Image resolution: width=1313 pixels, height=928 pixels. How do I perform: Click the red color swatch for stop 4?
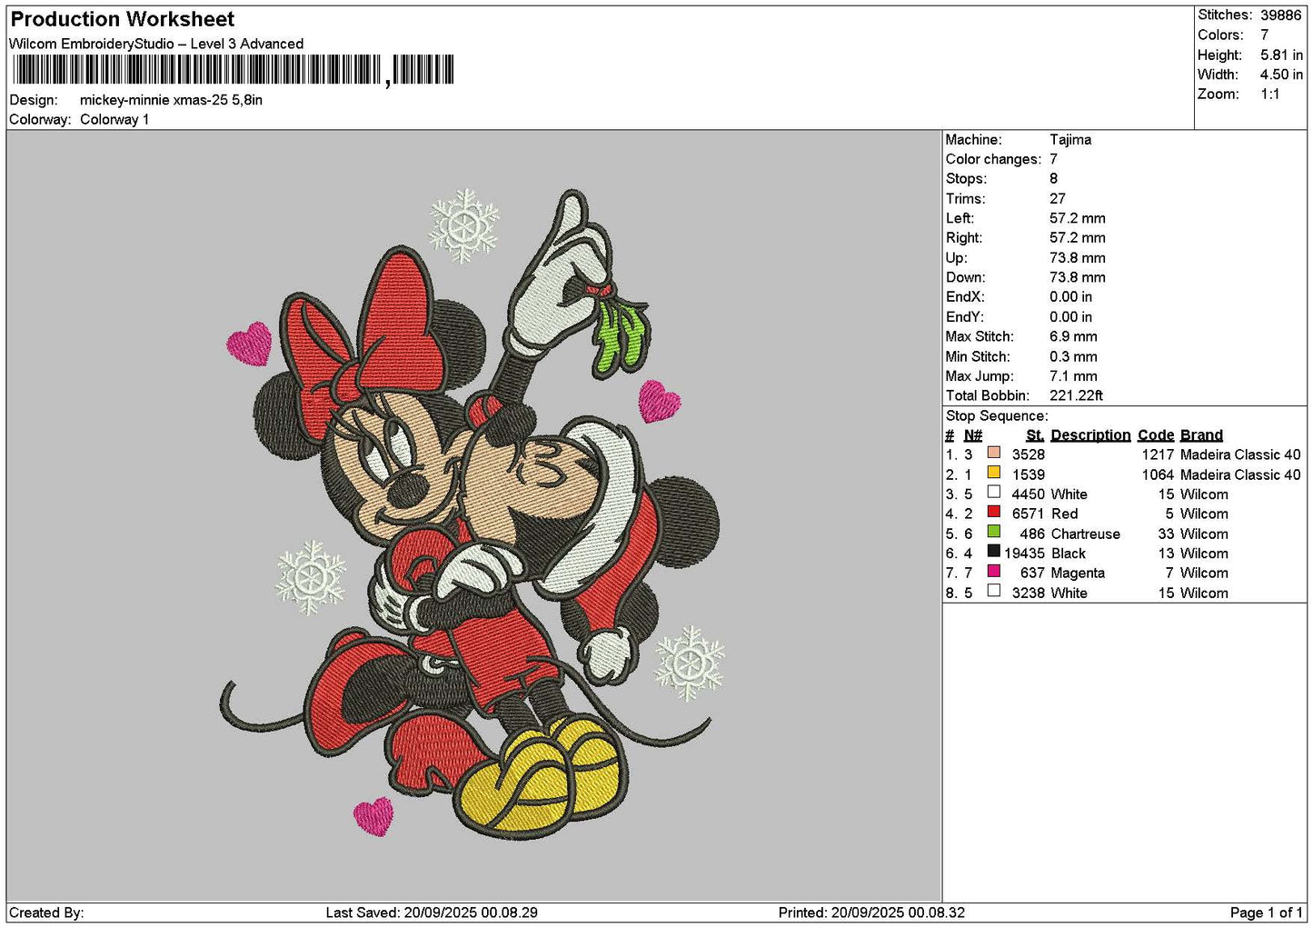(x=994, y=512)
